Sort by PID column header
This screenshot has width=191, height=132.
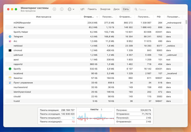click(159, 17)
